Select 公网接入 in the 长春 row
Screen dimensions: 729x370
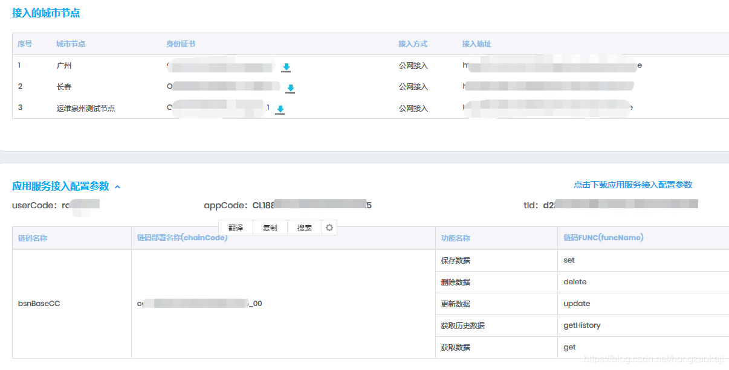413,86
